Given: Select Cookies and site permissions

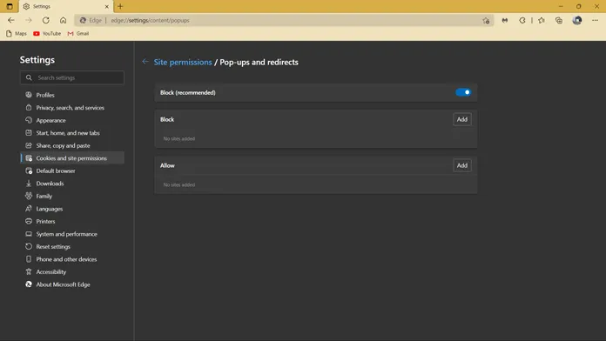Looking at the screenshot, I should [x=72, y=158].
